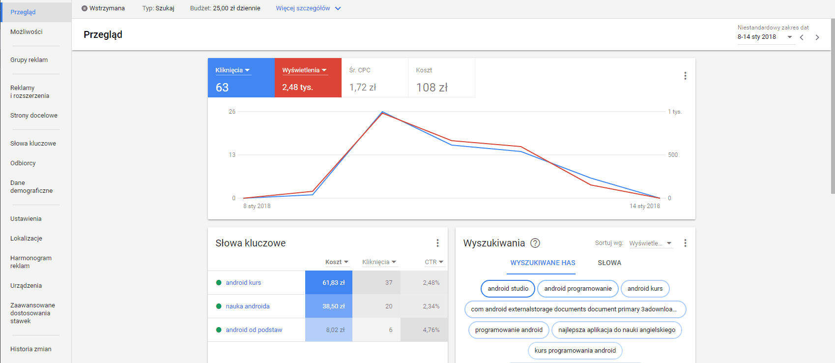
Task: Open the CTR column dropdown
Action: click(434, 262)
